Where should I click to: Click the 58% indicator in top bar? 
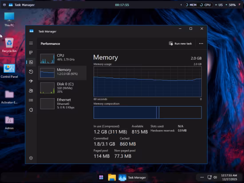pyautogui.click(x=231, y=5)
